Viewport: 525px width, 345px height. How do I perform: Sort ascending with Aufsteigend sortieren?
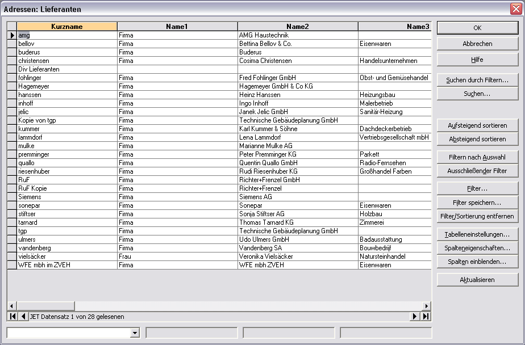tap(477, 125)
